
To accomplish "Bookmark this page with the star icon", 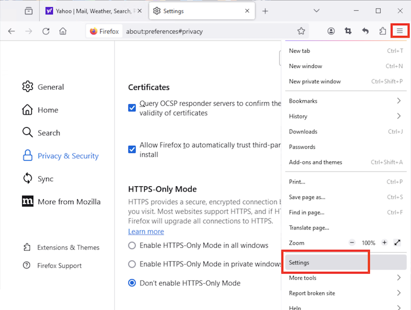I will tap(301, 31).
